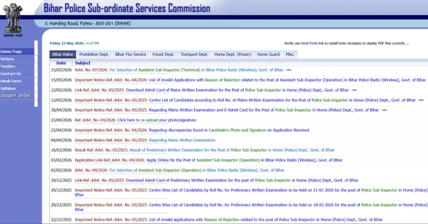This screenshot has width=428, height=224.
Task: Open Download Admit Card of Preliminary Written Examination link
Action: tap(217, 181)
